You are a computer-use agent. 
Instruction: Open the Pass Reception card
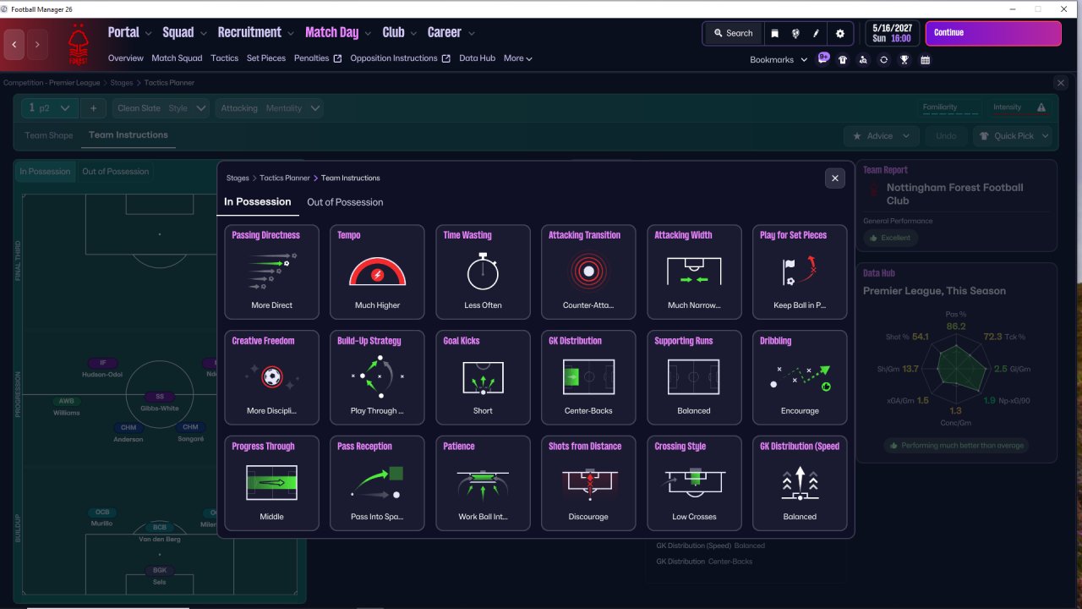(377, 483)
